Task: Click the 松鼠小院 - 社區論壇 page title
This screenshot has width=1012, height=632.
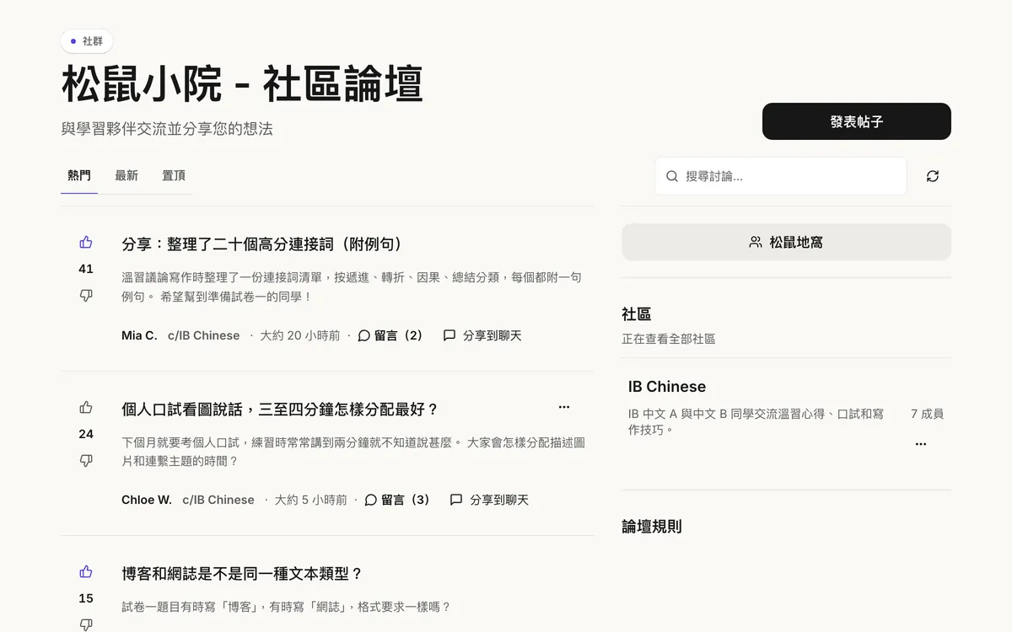Action: 242,83
